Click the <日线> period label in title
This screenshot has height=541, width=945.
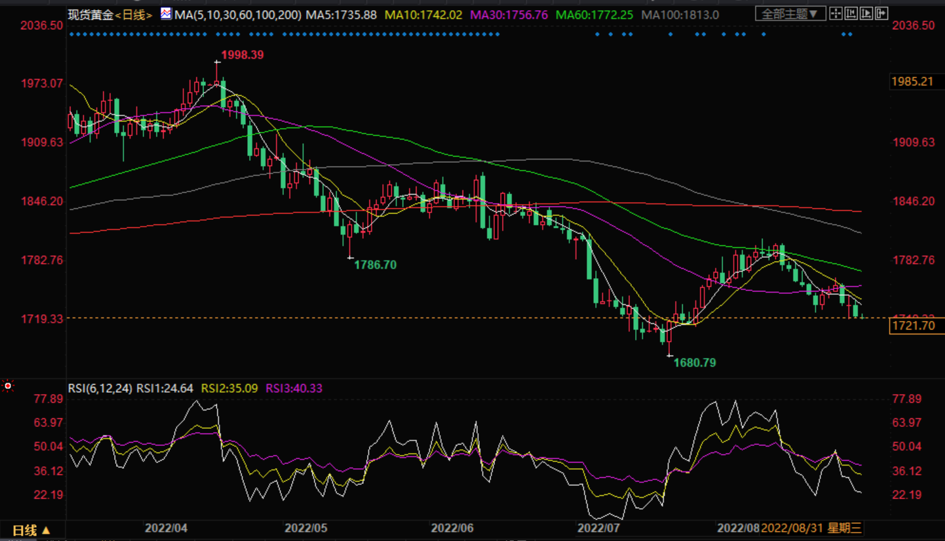pos(134,15)
